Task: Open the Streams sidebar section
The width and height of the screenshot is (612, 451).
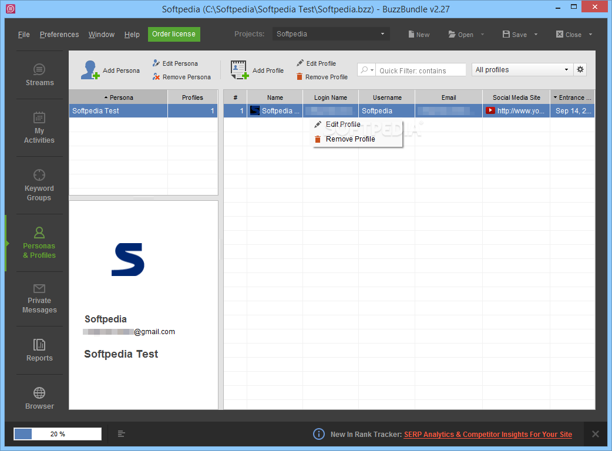Action: (39, 75)
